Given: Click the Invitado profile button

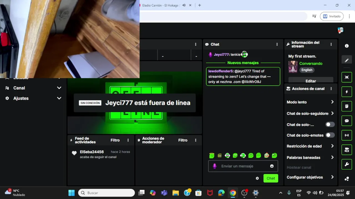Looking at the screenshot, I should 332,16.
